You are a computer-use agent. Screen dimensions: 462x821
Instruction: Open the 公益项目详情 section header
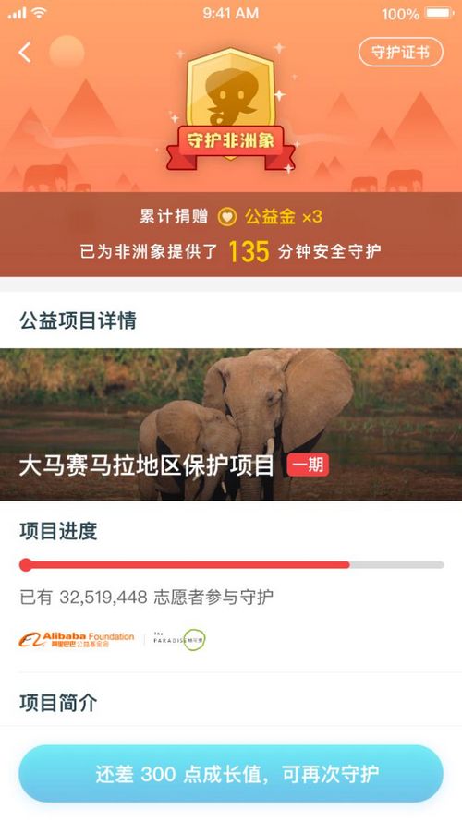point(78,320)
